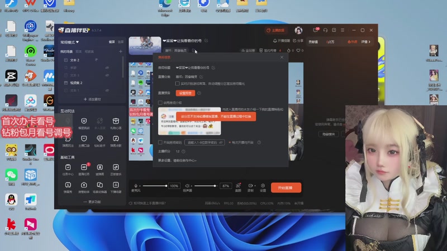Select 竖屏 portrait orientation tab
The image size is (447, 251).
pos(121,42)
